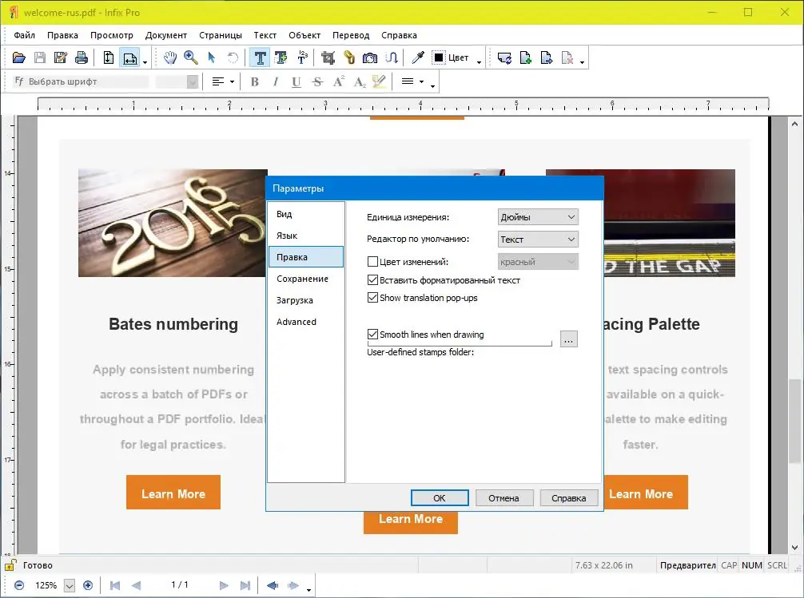Image resolution: width=804 pixels, height=598 pixels.
Task: Open the line spacing dropdown arrow
Action: (421, 82)
